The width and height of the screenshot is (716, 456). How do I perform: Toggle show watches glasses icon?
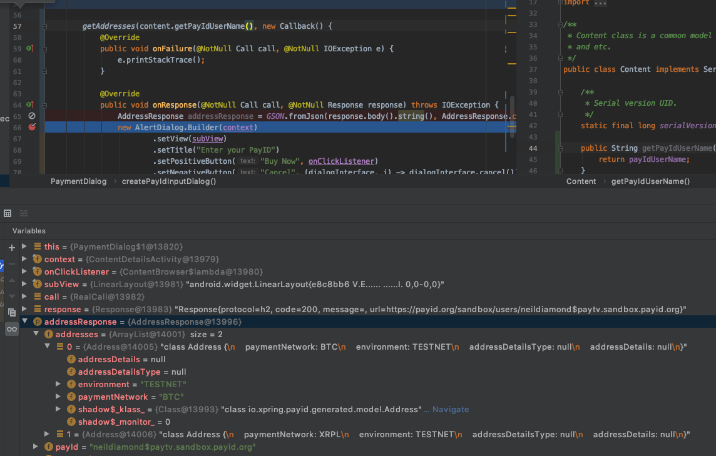click(12, 329)
